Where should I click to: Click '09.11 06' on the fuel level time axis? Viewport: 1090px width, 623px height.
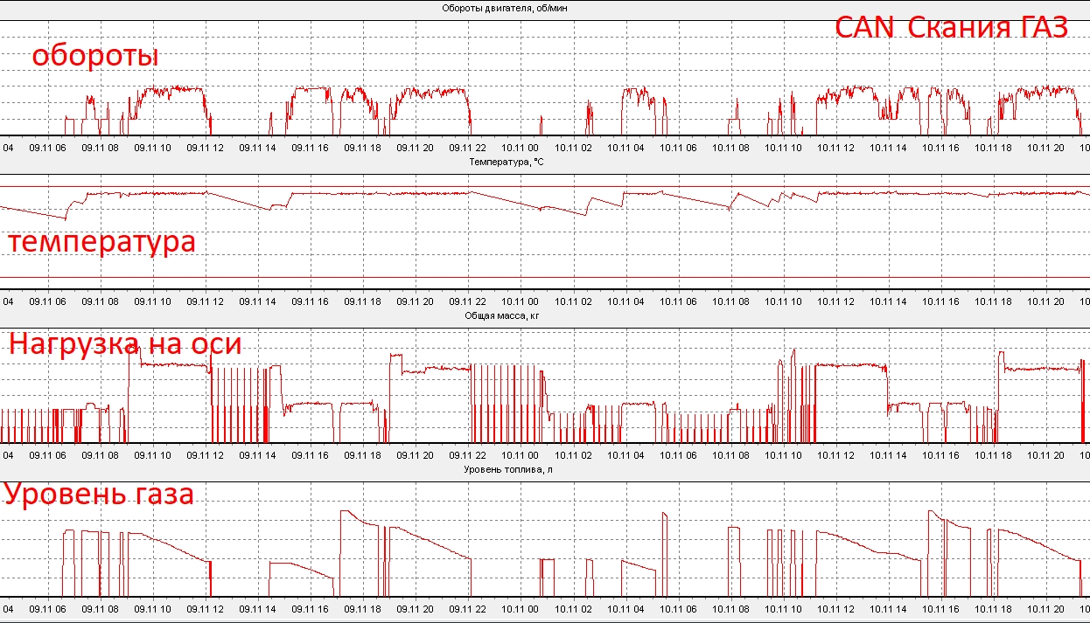47,608
